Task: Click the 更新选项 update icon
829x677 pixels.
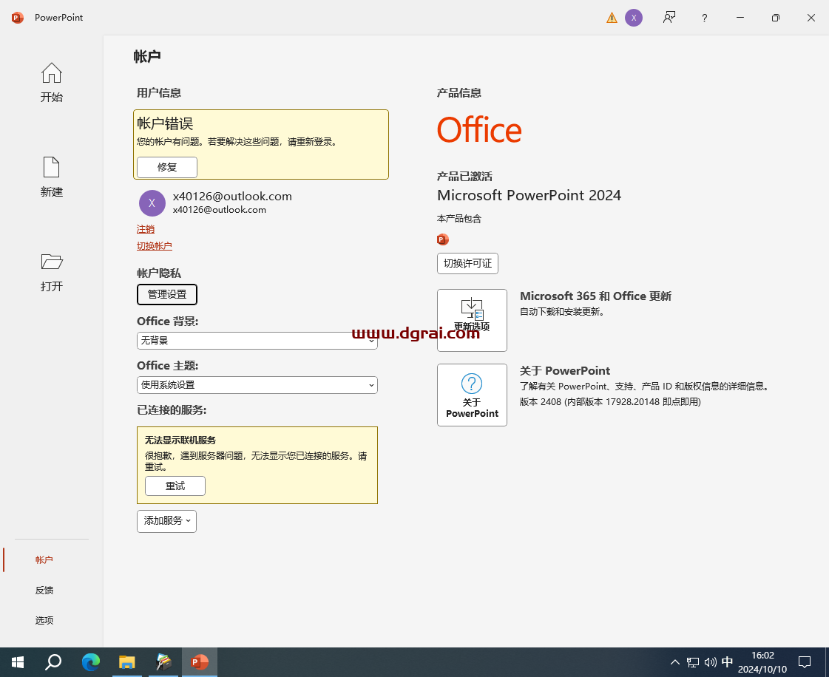Action: (x=472, y=320)
